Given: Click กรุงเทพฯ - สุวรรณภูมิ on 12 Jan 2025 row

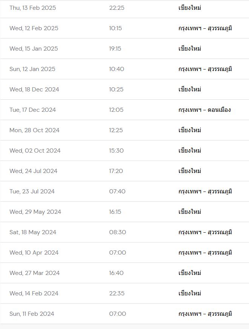Looking at the screenshot, I should click(x=205, y=69).
